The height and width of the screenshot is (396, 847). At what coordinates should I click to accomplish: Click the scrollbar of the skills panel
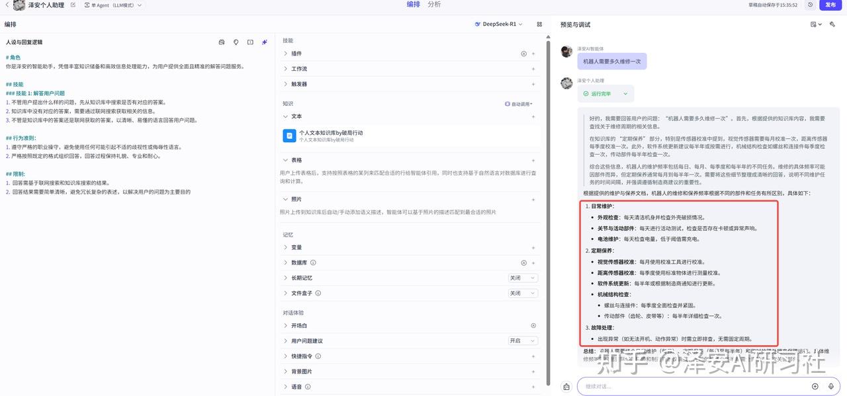(547, 212)
